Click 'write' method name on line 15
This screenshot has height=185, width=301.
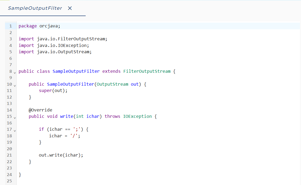67,116
